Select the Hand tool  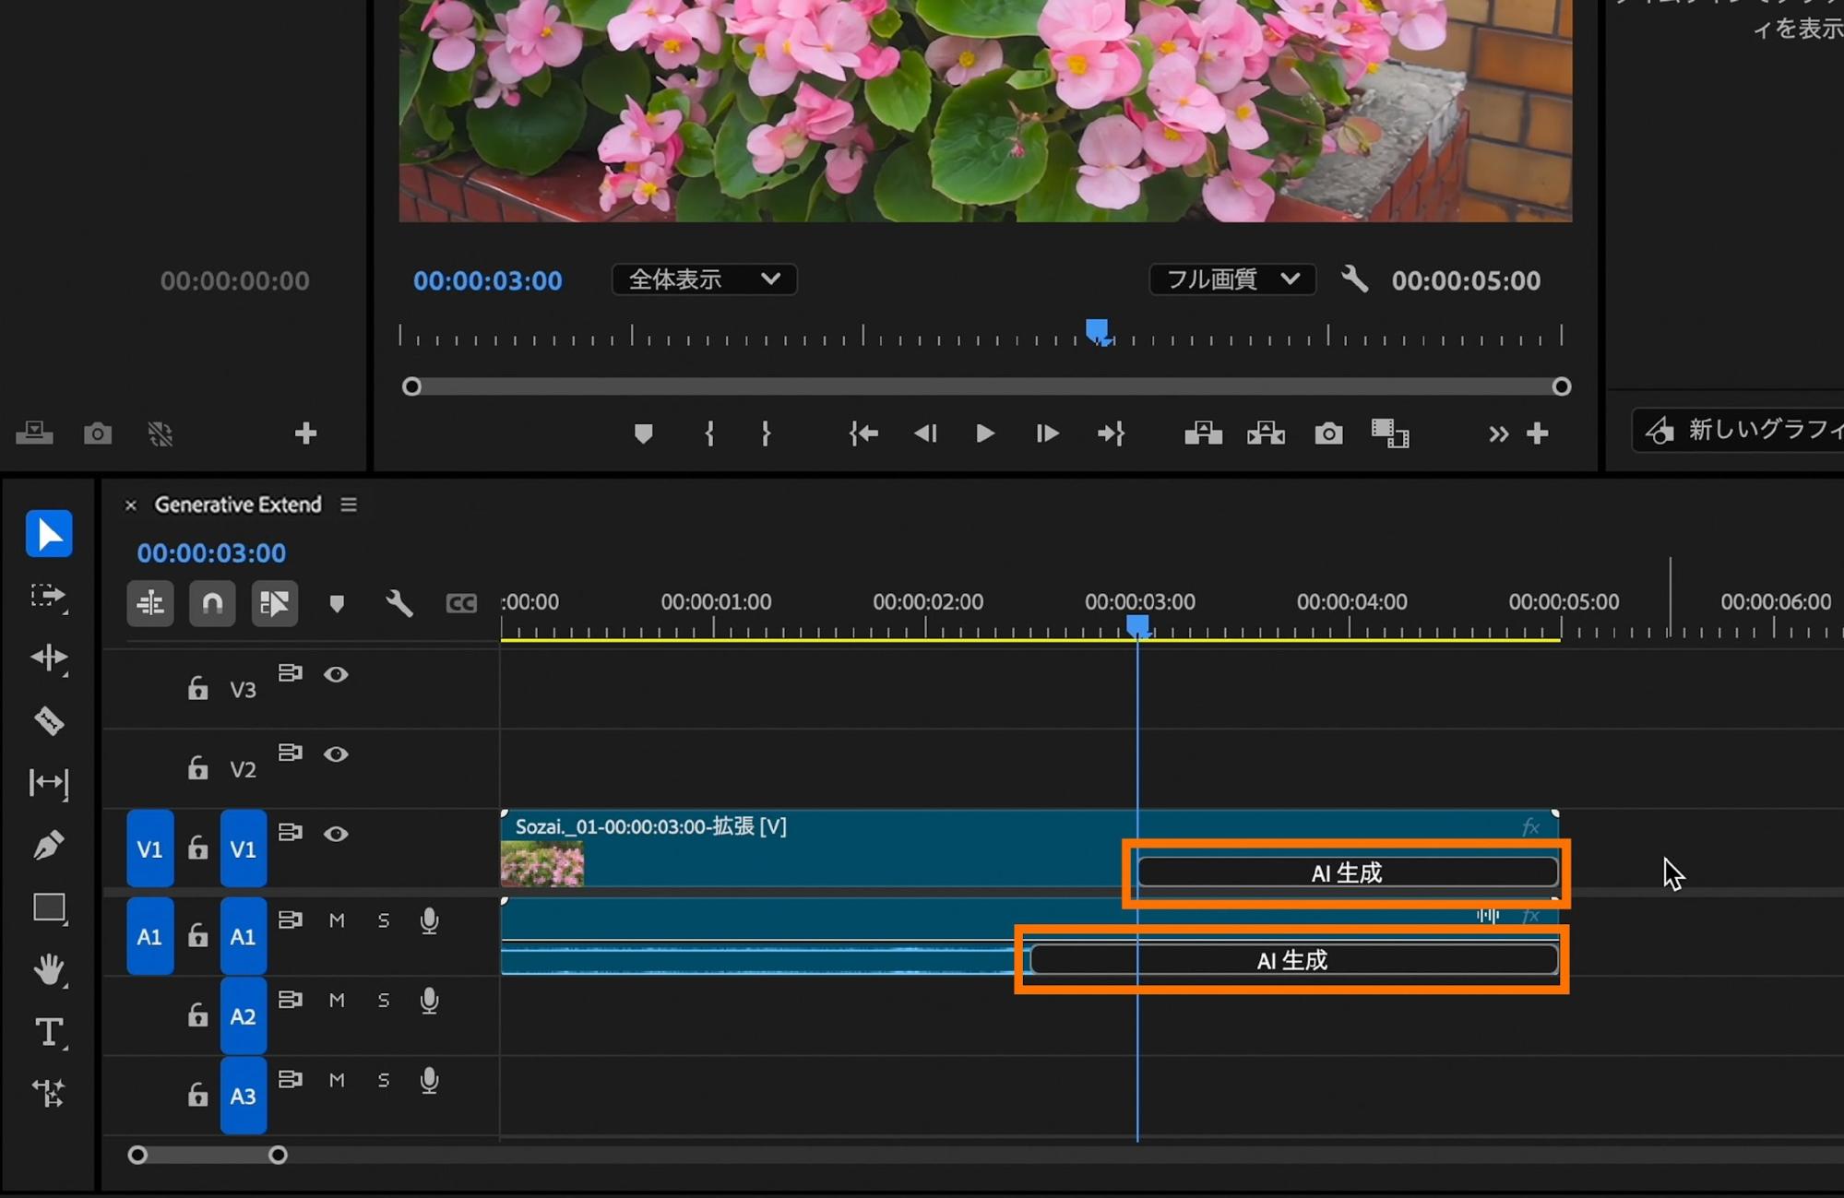pyautogui.click(x=49, y=969)
